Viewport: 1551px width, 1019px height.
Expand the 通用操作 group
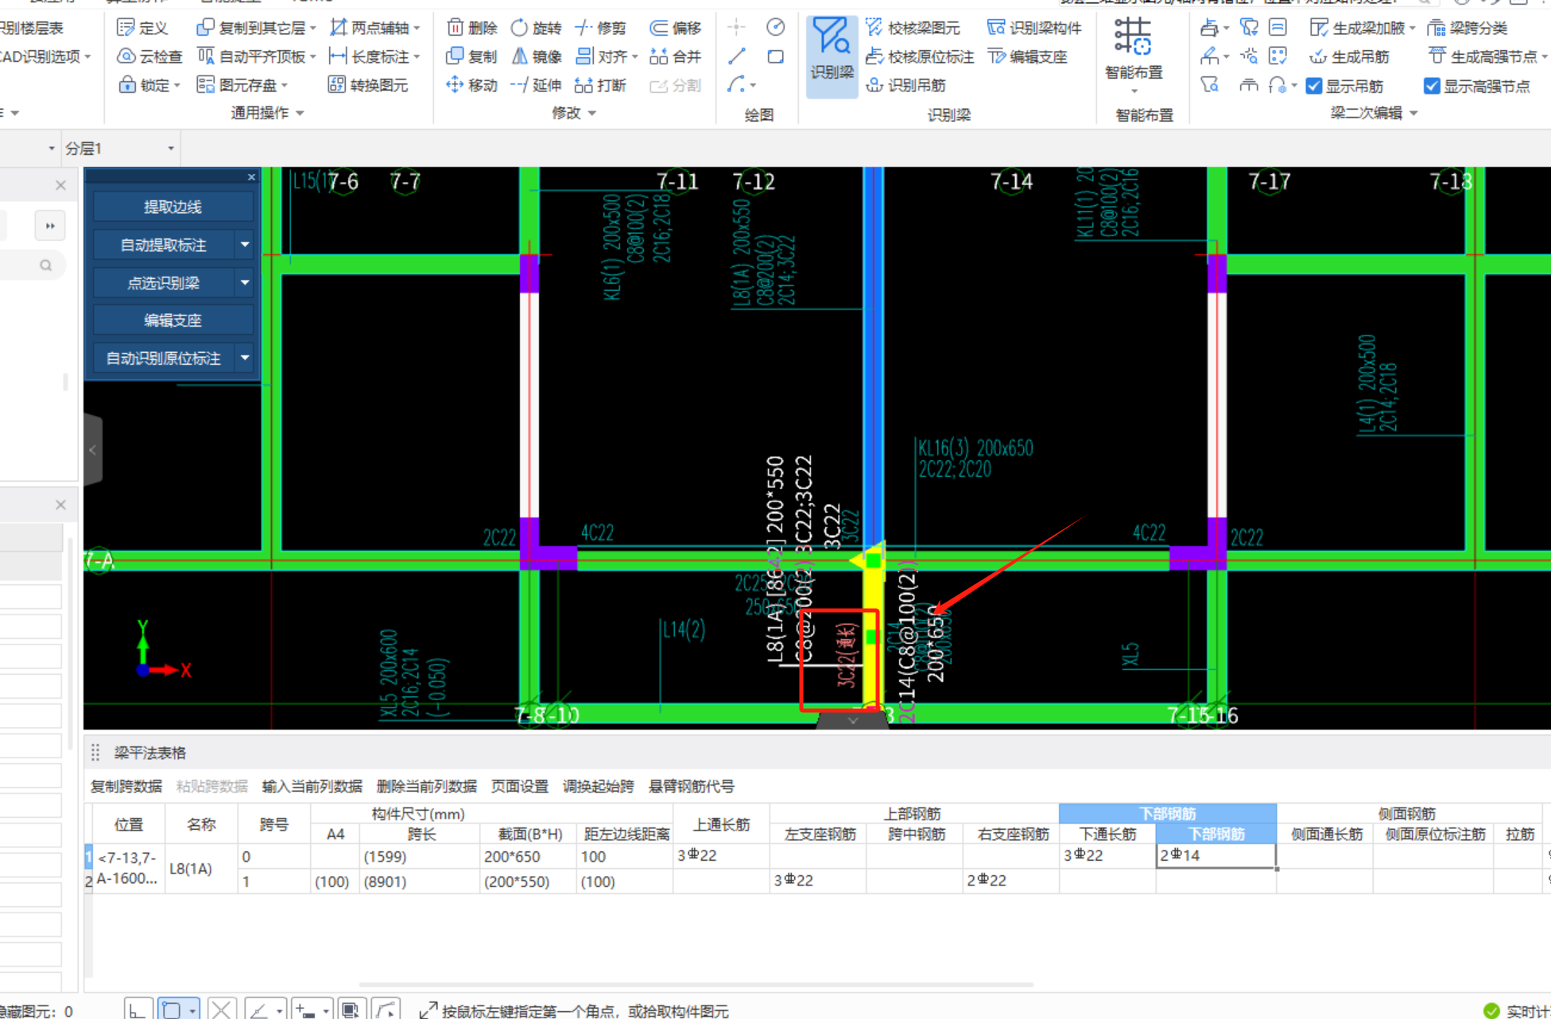click(x=301, y=114)
